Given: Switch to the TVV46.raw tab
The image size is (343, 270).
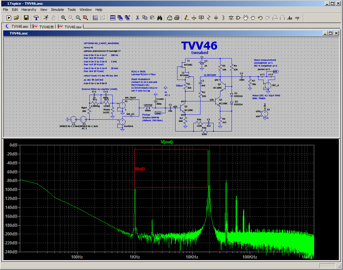Looking at the screenshot, I should point(69,27).
